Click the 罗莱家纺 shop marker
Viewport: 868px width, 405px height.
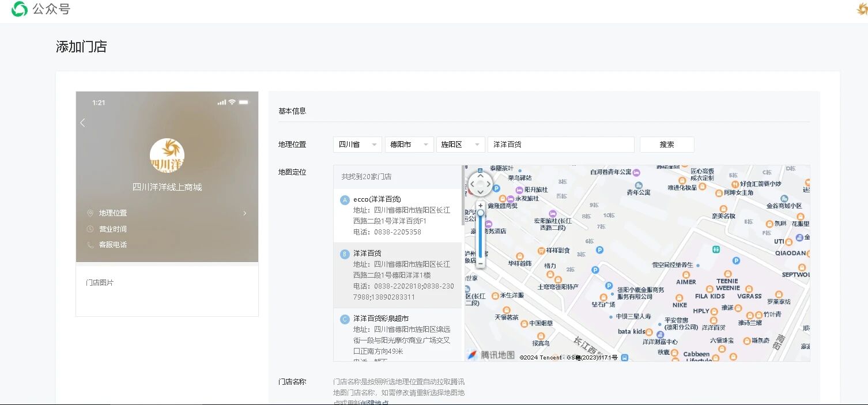(x=779, y=293)
